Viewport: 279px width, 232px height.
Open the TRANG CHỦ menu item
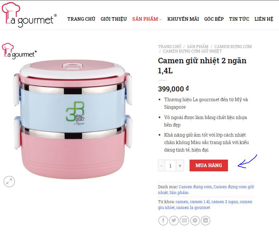click(81, 19)
